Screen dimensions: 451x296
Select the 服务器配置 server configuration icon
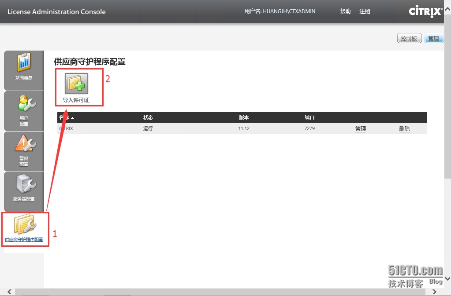point(24,191)
